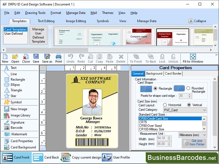The width and height of the screenshot is (219, 164).
Task: Open the Themes menu
Action: (x=108, y=13)
